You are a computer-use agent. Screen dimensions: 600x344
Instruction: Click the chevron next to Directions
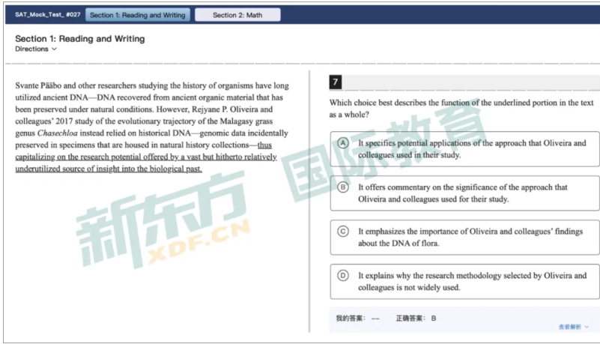coord(54,49)
